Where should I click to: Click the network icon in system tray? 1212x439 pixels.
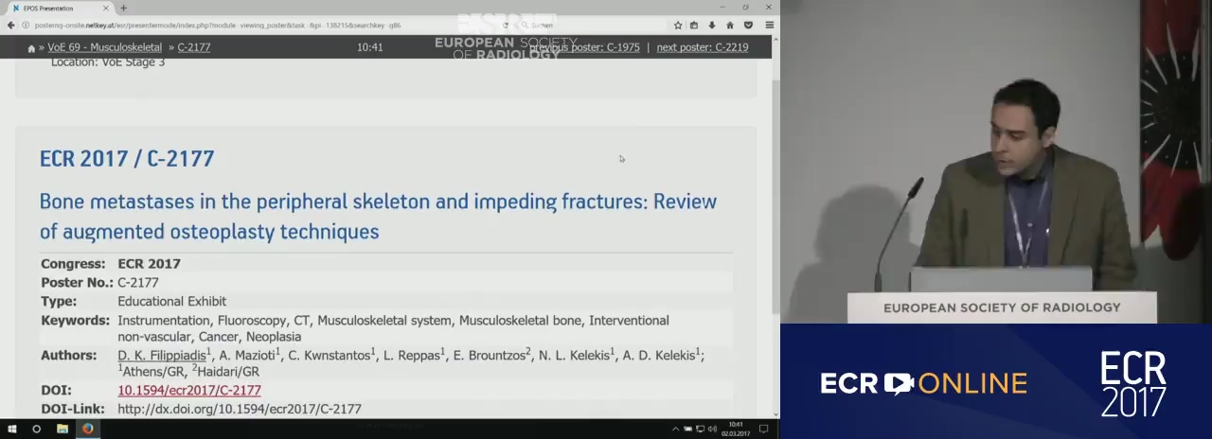click(x=701, y=429)
